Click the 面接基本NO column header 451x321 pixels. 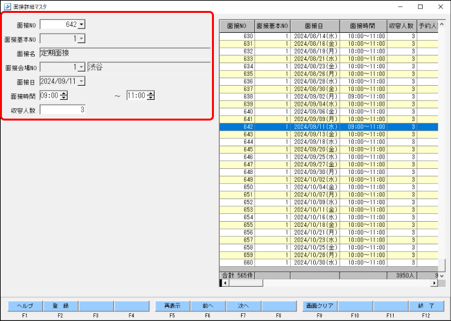pyautogui.click(x=273, y=26)
